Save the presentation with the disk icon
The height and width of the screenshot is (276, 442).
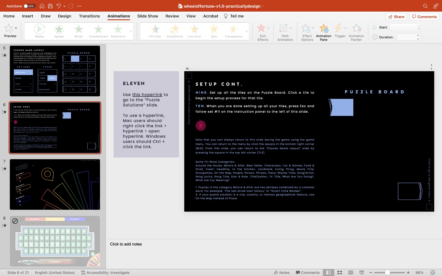click(x=50, y=6)
